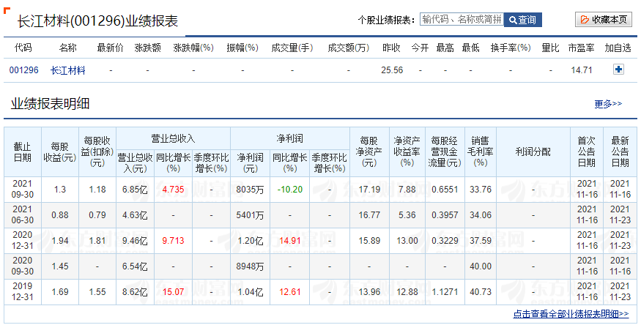Click the 每股收益(元) table header
Screen dimensions: 641x325
59,152
